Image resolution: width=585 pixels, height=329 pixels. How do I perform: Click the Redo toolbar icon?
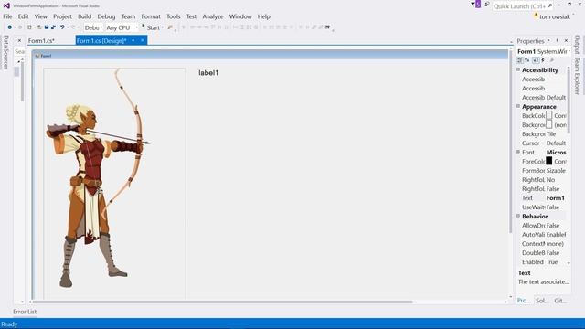(73, 27)
